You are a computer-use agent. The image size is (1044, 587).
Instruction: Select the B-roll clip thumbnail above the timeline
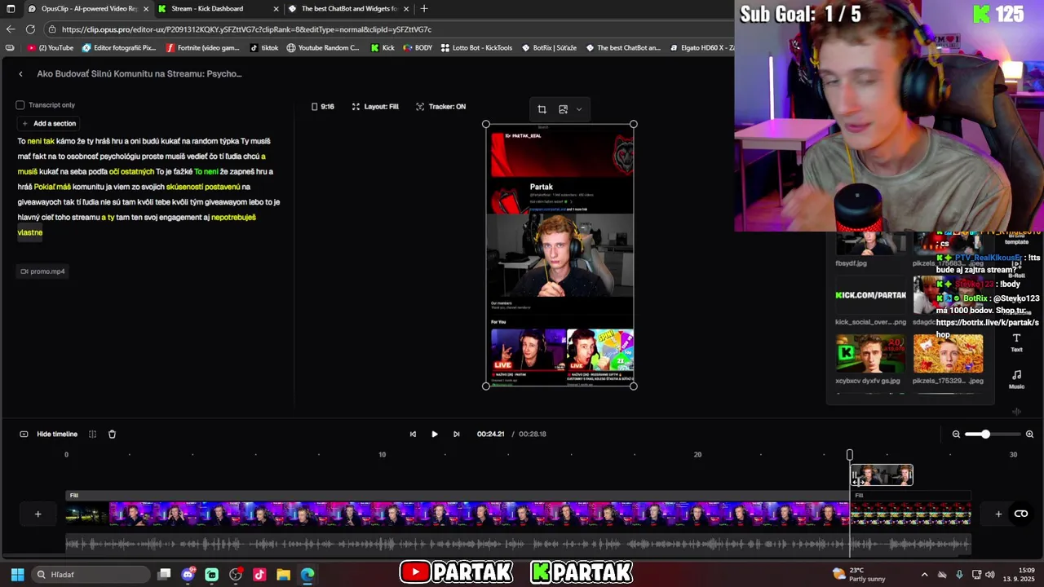tap(882, 474)
